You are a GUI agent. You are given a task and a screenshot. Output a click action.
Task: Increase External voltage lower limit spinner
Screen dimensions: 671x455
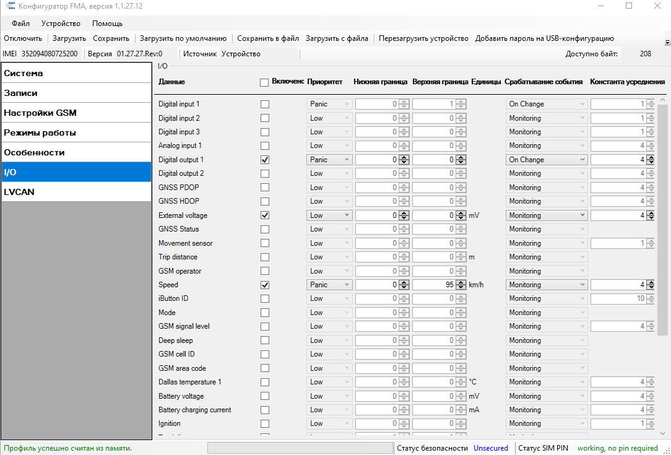pos(404,213)
